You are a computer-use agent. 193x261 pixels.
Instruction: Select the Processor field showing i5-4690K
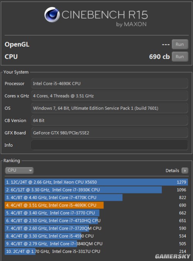(110, 83)
